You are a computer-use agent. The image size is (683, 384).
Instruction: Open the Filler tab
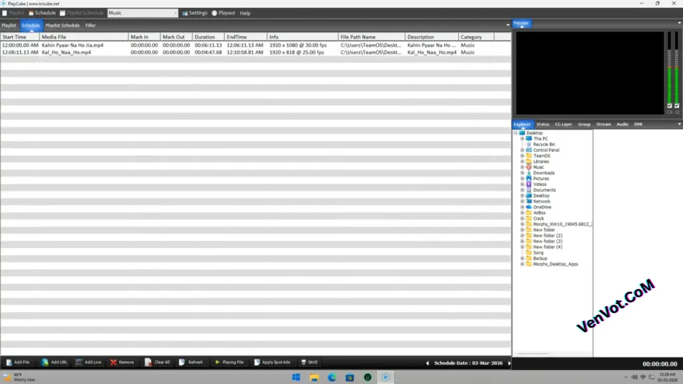point(91,25)
